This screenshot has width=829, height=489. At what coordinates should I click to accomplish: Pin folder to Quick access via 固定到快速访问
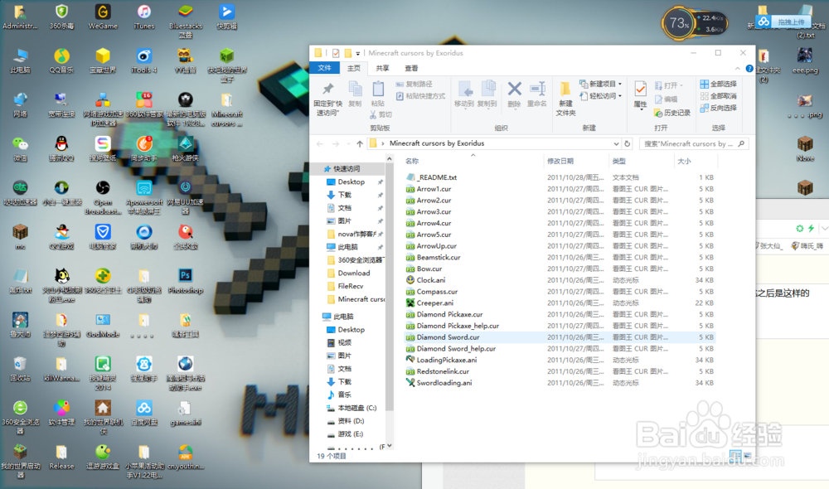click(327, 99)
